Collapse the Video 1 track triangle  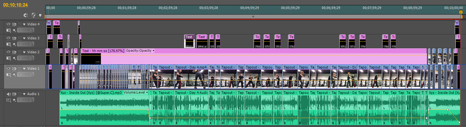[24, 68]
